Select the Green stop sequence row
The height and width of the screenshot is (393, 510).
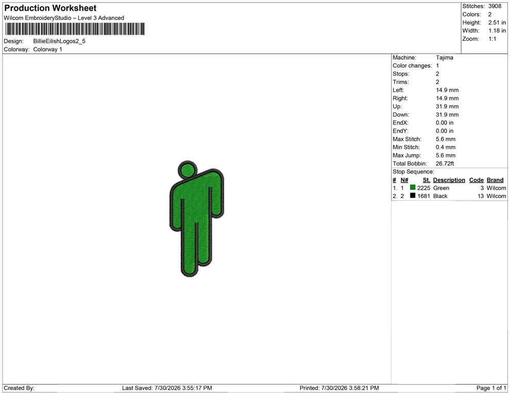click(449, 188)
